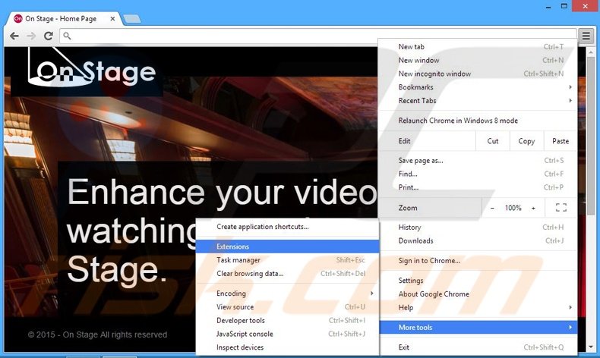Open Extensions from More tools submenu

(287, 247)
